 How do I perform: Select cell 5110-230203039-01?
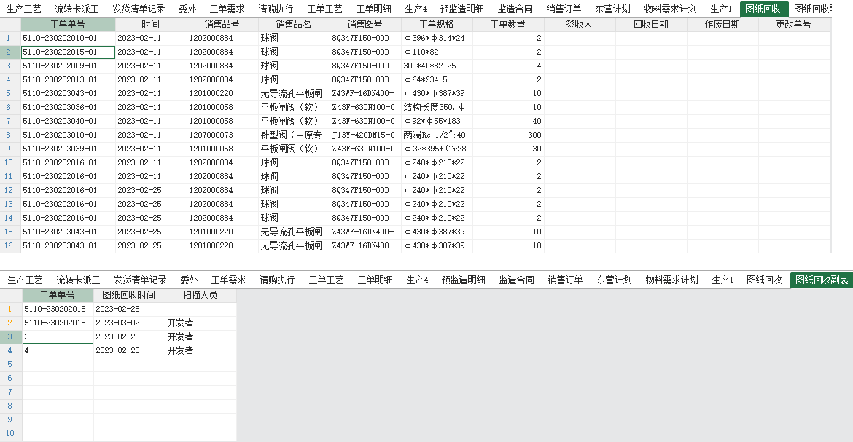(68, 149)
